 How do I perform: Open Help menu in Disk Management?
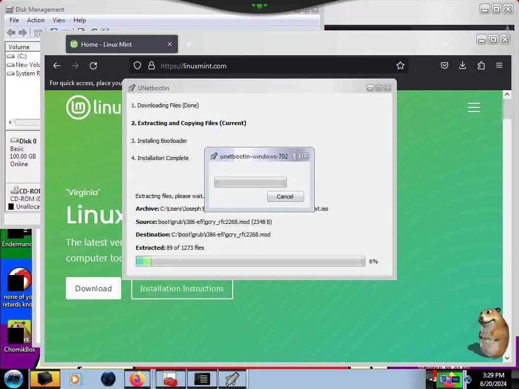tap(80, 20)
